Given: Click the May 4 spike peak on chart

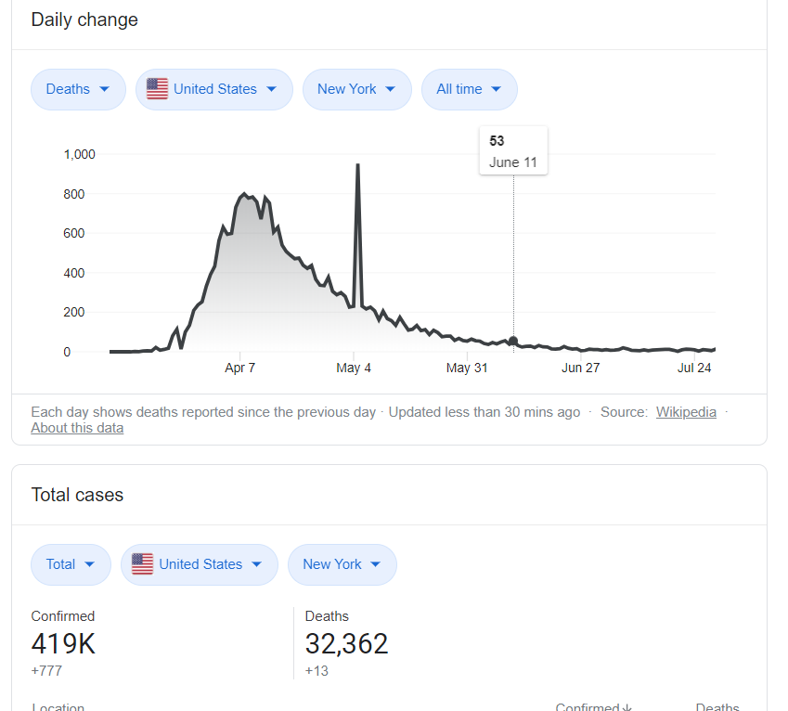Looking at the screenshot, I should pos(357,165).
